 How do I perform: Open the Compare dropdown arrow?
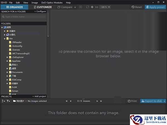(75, 7)
